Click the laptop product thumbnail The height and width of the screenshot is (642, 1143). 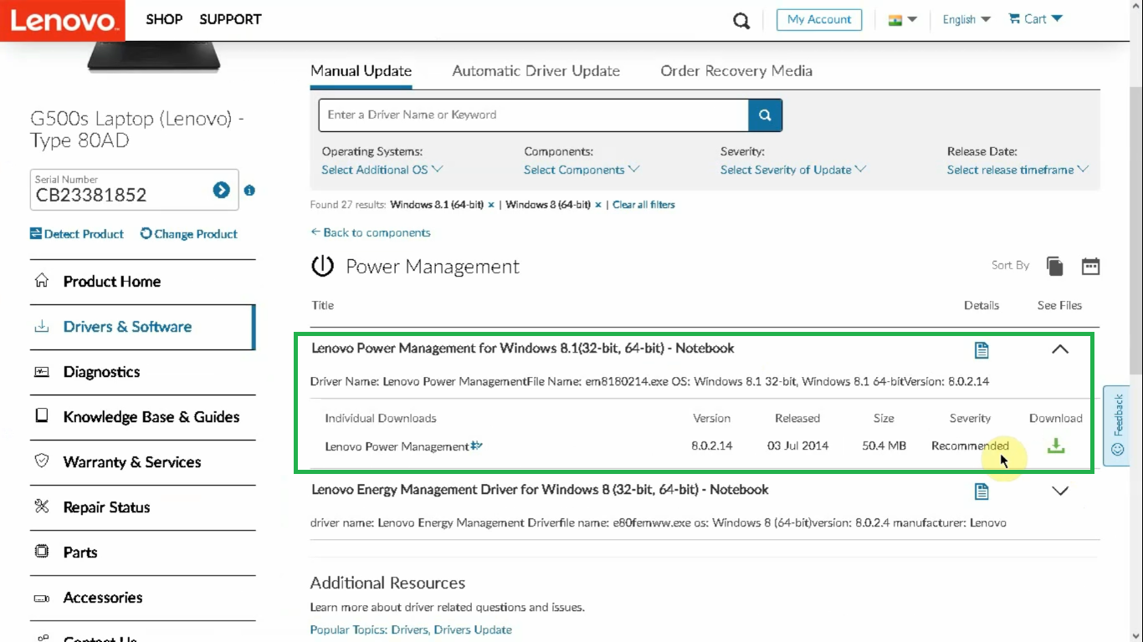pos(155,56)
